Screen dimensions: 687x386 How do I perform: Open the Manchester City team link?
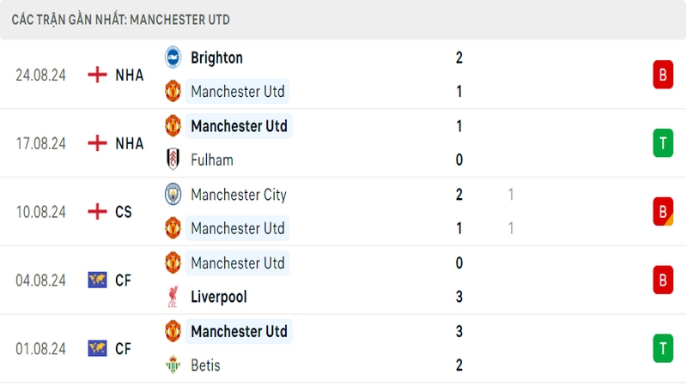point(239,195)
